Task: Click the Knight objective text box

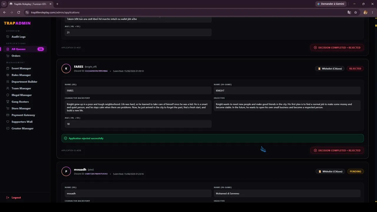Action: [x=287, y=106]
